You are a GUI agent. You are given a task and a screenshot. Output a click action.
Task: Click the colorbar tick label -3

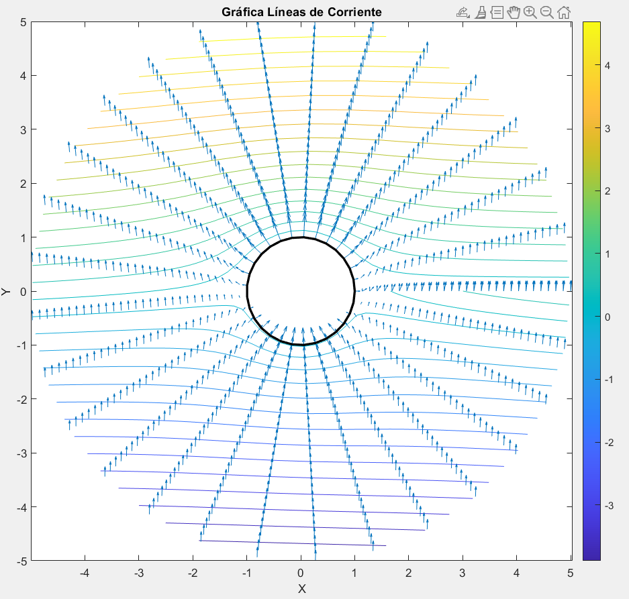click(x=608, y=506)
